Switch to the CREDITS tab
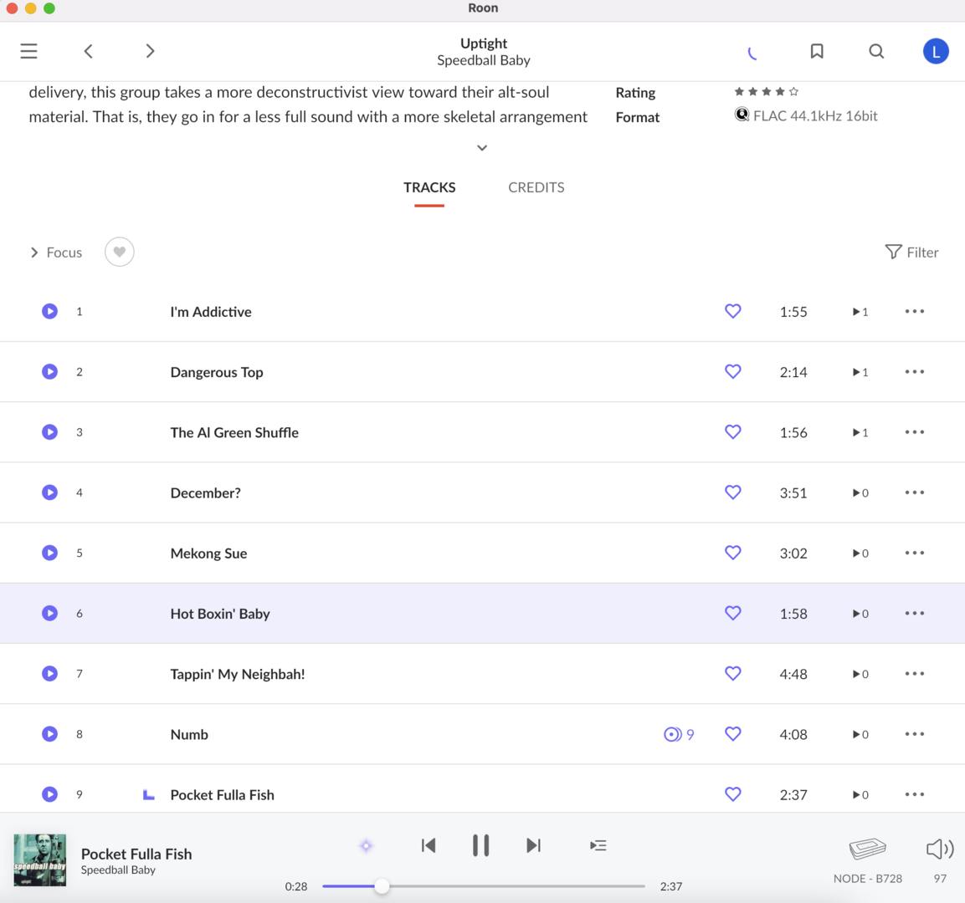 pos(536,187)
